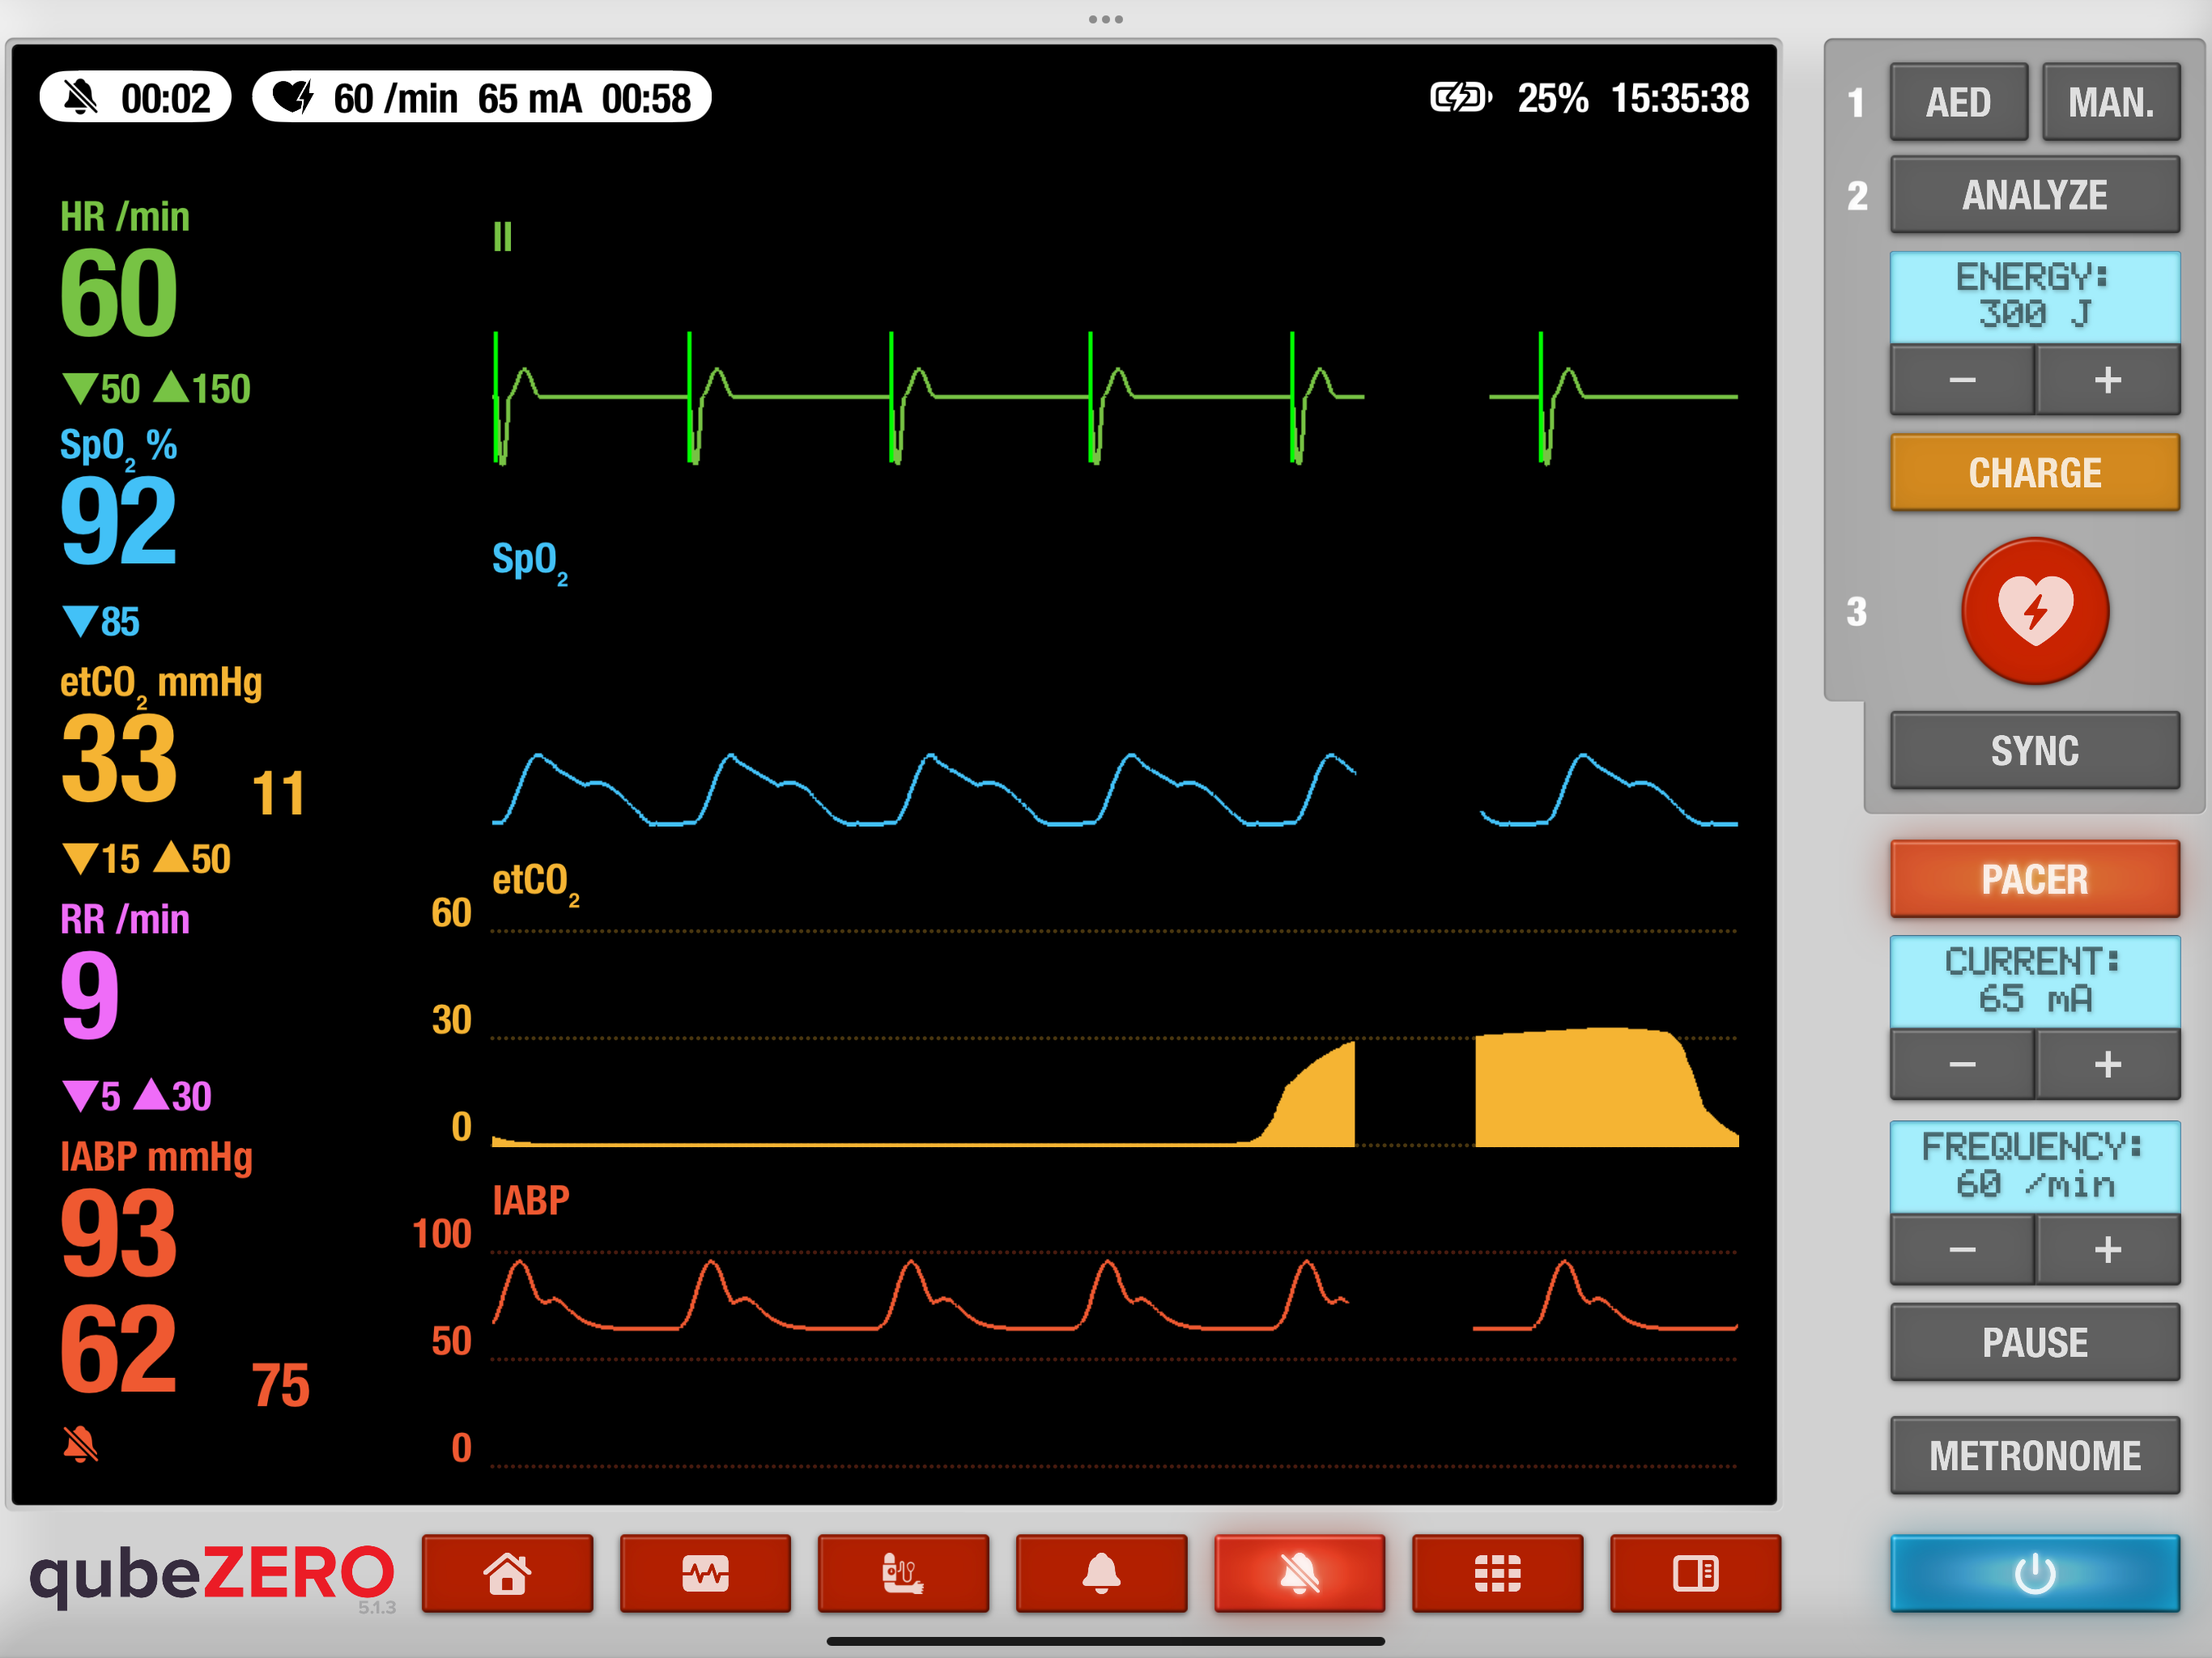Tap the IABP systolic value 93
Image resolution: width=2212 pixels, height=1658 pixels.
tap(118, 1233)
